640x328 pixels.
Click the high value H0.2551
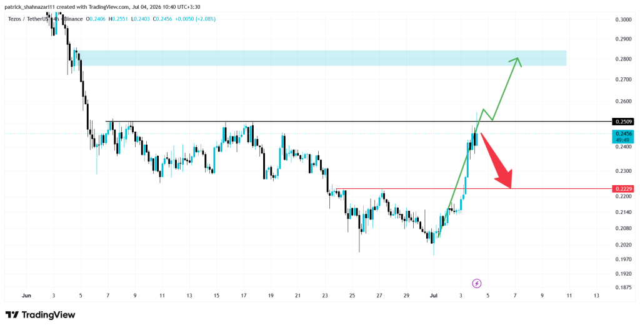[117, 19]
